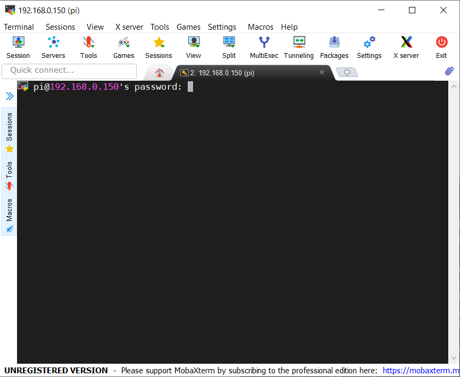
Task: Click the terminal scrollbar up arrow
Action: 454,87
